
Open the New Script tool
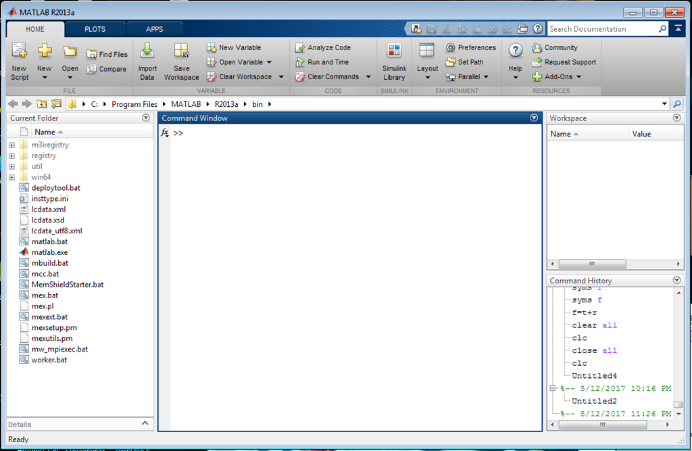(x=19, y=61)
